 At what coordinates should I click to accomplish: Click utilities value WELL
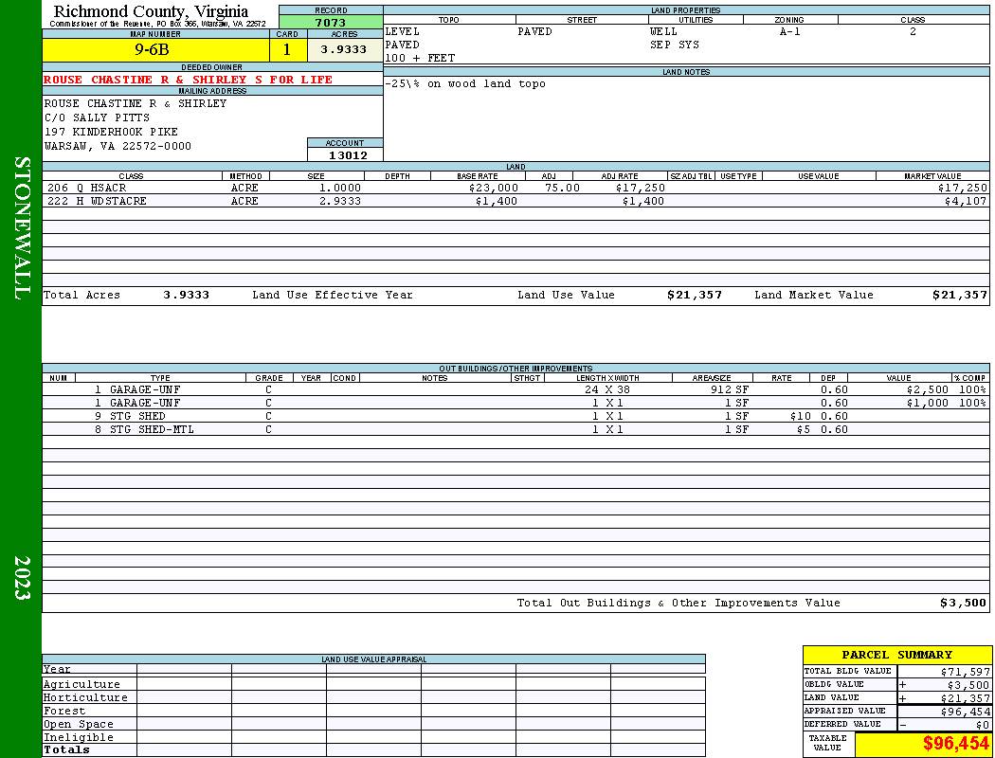(663, 31)
